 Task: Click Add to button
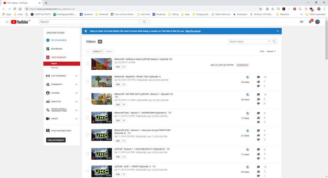[x=109, y=51]
